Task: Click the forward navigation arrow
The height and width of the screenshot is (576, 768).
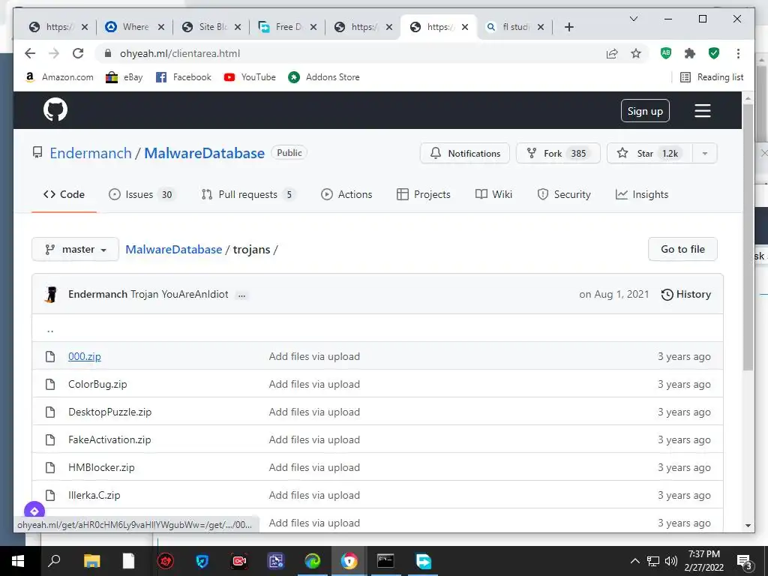Action: coord(54,53)
